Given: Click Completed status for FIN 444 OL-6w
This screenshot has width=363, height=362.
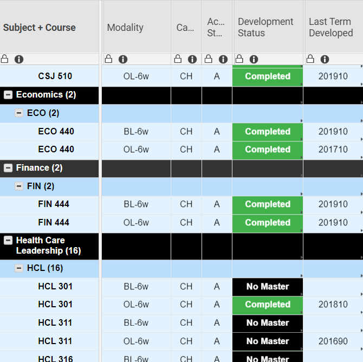Looking at the screenshot, I should [268, 223].
